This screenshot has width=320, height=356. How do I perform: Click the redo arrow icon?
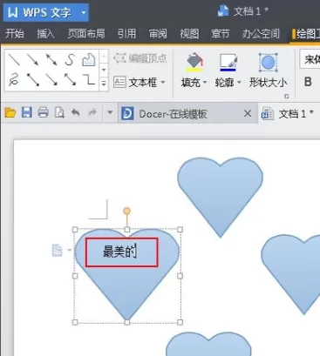point(92,112)
